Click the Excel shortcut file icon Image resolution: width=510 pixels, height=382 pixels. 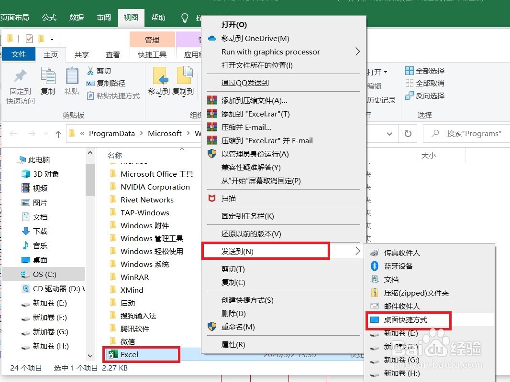pyautogui.click(x=113, y=354)
